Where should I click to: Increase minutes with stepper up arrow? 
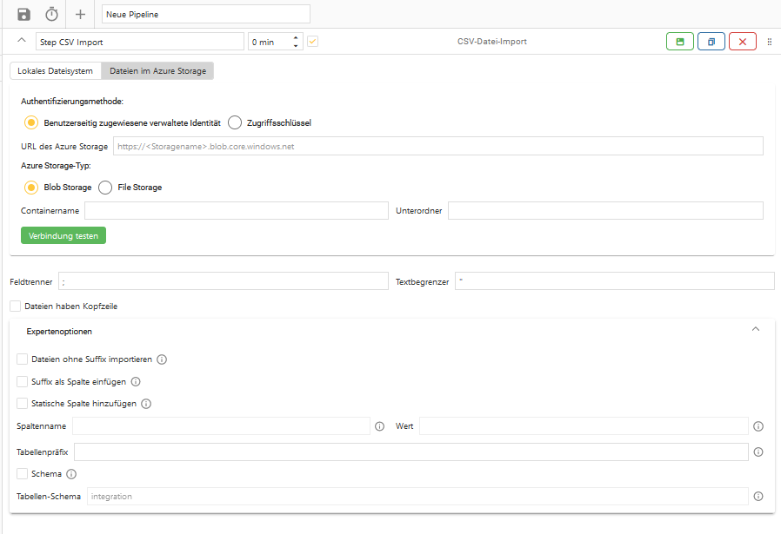pyautogui.click(x=297, y=37)
